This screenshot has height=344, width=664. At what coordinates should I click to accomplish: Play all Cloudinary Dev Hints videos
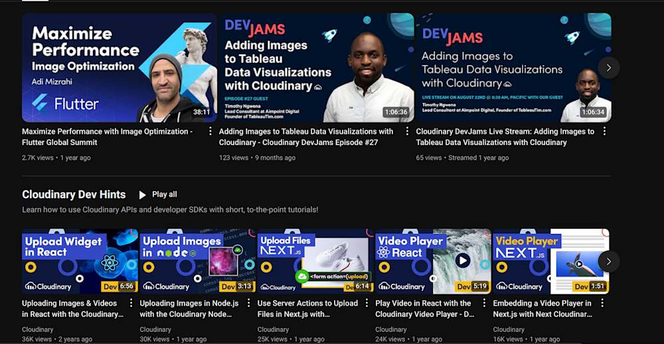pyautogui.click(x=158, y=194)
